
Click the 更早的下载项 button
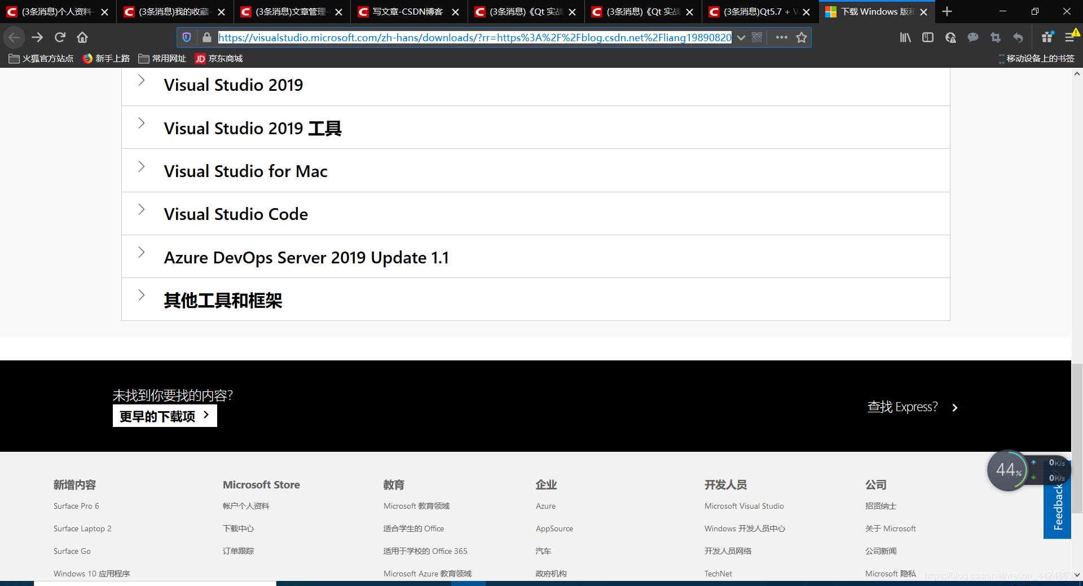pos(165,416)
